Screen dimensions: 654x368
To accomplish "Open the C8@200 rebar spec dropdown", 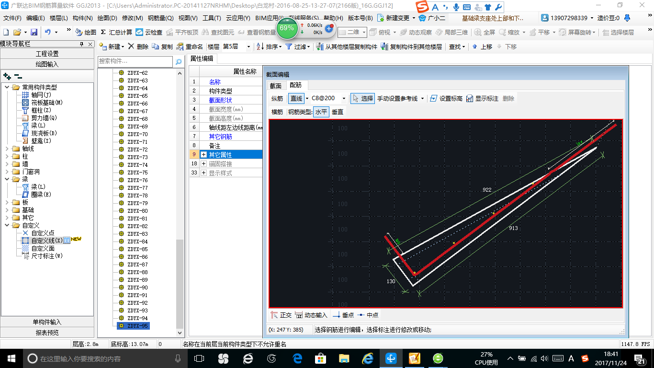I will [x=344, y=98].
